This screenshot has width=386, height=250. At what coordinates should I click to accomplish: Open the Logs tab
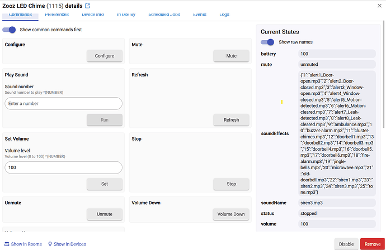(224, 15)
